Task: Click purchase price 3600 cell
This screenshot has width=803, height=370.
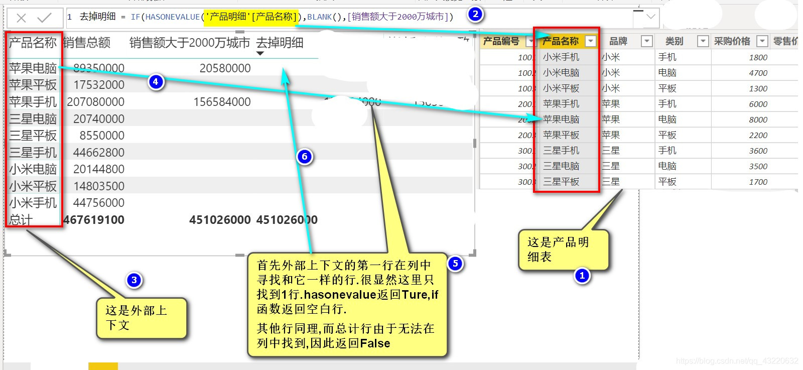Action: (x=758, y=151)
